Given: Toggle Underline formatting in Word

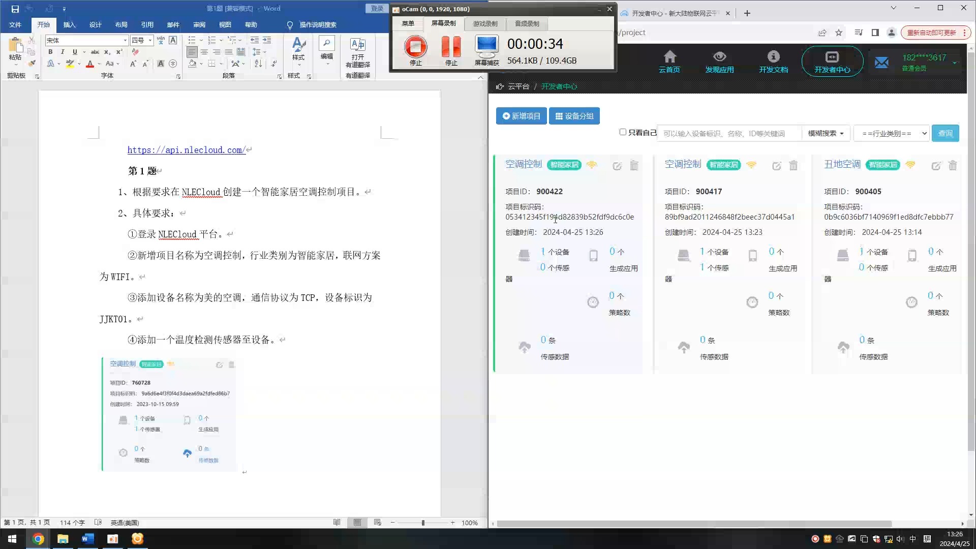Looking at the screenshot, I should 75,52.
